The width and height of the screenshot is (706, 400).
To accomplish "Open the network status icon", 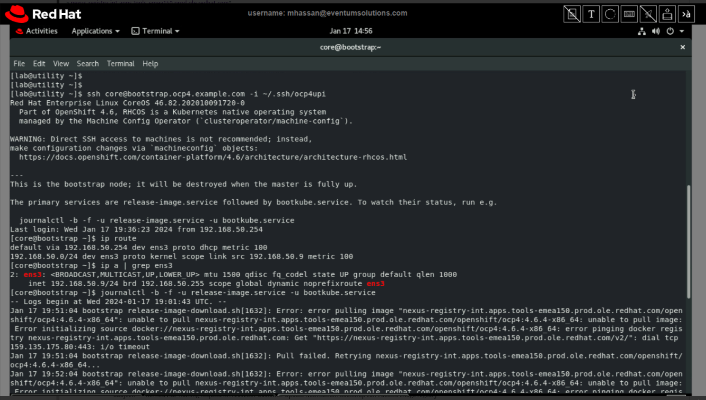I will click(x=642, y=31).
